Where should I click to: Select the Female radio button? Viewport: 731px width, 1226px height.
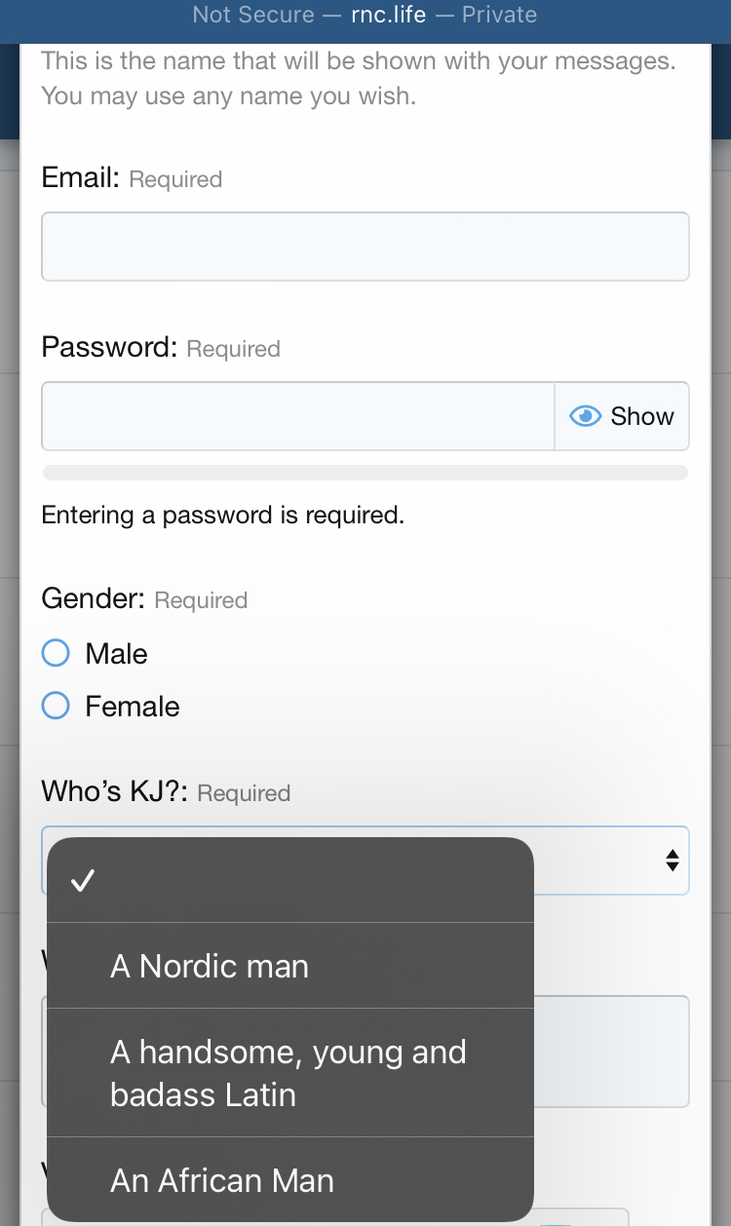pyautogui.click(x=56, y=706)
